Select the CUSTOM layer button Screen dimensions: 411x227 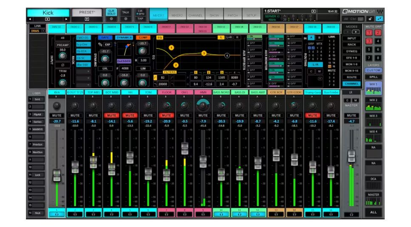pos(374,70)
